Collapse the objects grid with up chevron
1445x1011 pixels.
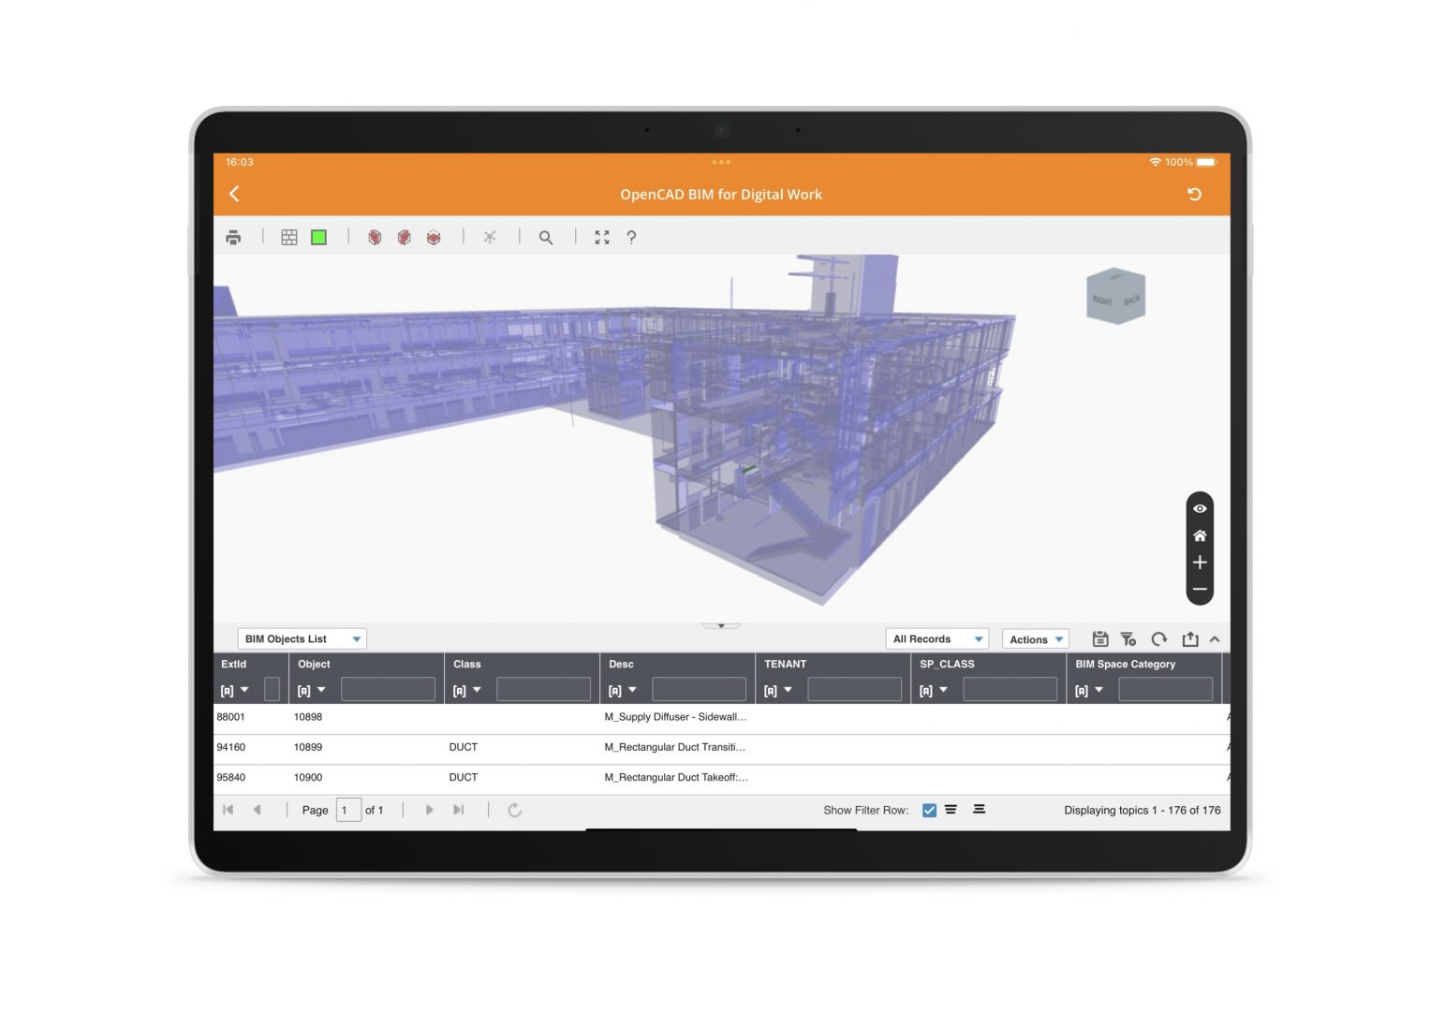tap(1215, 639)
